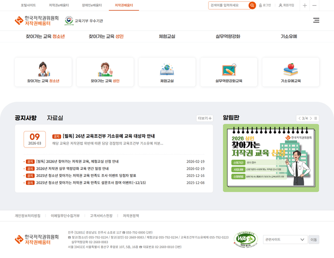Go to previous 알림판 slide arrow

tap(300, 119)
